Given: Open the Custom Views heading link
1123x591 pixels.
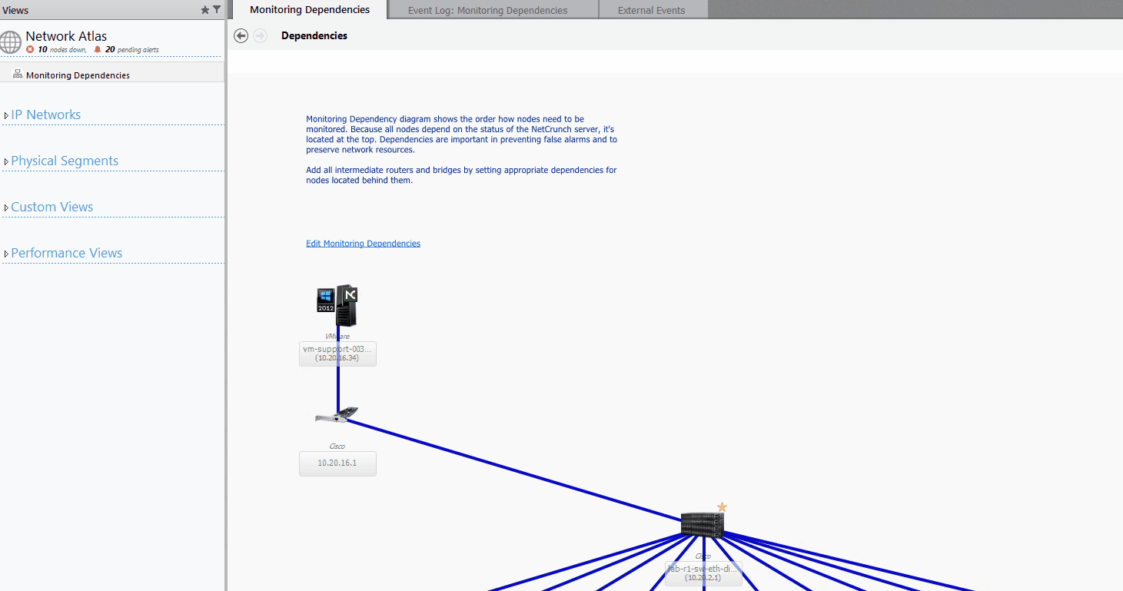Looking at the screenshot, I should 51,207.
